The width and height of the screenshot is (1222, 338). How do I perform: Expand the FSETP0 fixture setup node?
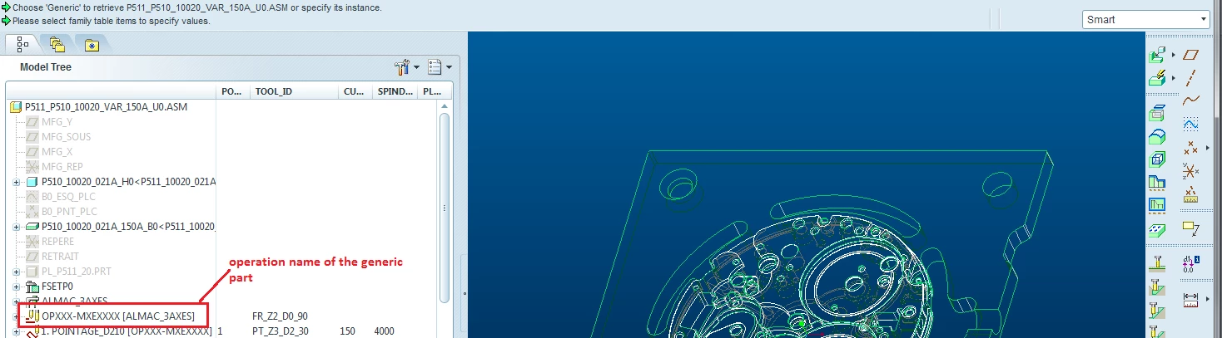tap(16, 287)
